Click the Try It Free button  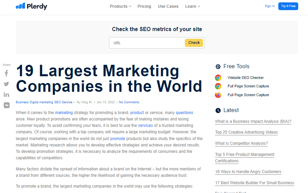tap(288, 6)
